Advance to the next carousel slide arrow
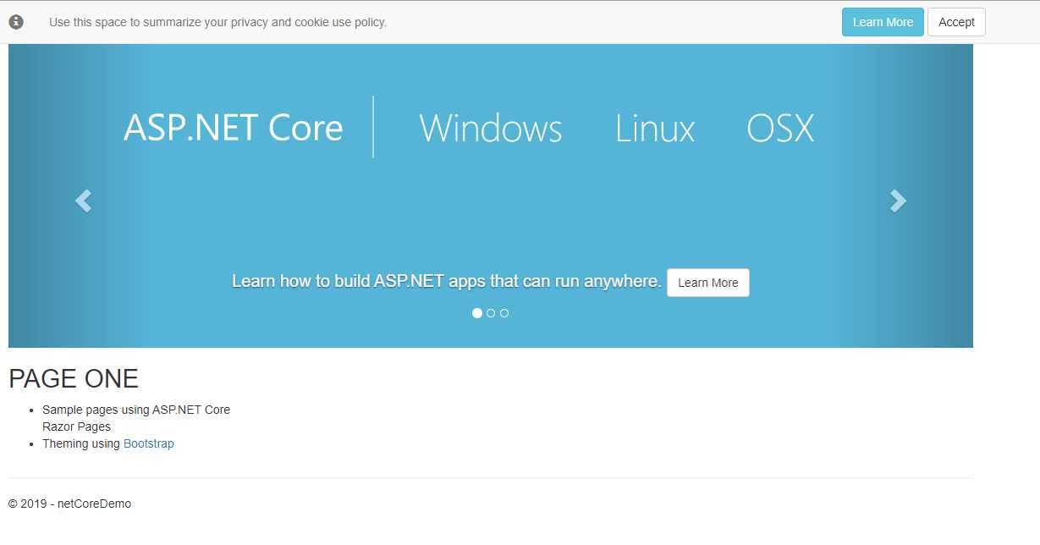Screen dimensions: 1040x545 tap(898, 201)
